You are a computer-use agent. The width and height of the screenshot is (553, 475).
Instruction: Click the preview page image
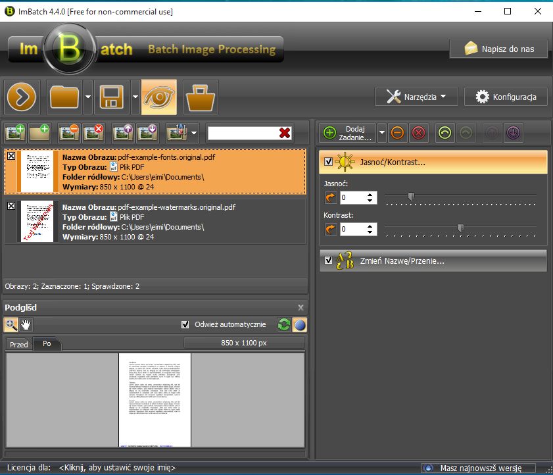155,400
